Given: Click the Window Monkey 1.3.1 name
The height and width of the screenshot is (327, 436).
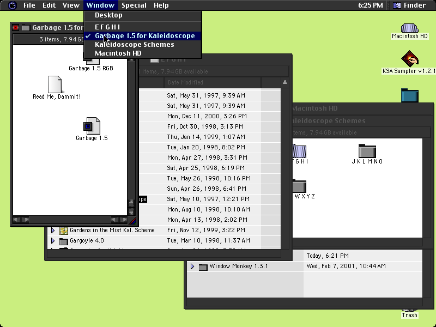Looking at the screenshot, I should click(x=239, y=266).
